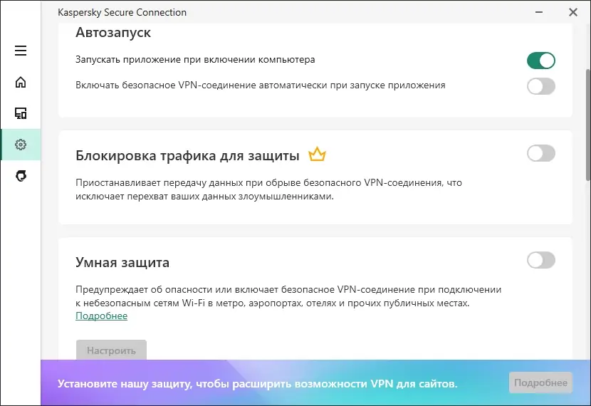Open the Подробнее link under Умная защита
The width and height of the screenshot is (591, 406).
point(101,316)
